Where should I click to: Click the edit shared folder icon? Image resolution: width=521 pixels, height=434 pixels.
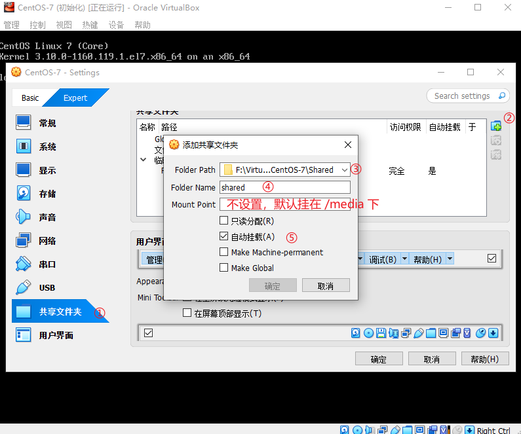496,140
